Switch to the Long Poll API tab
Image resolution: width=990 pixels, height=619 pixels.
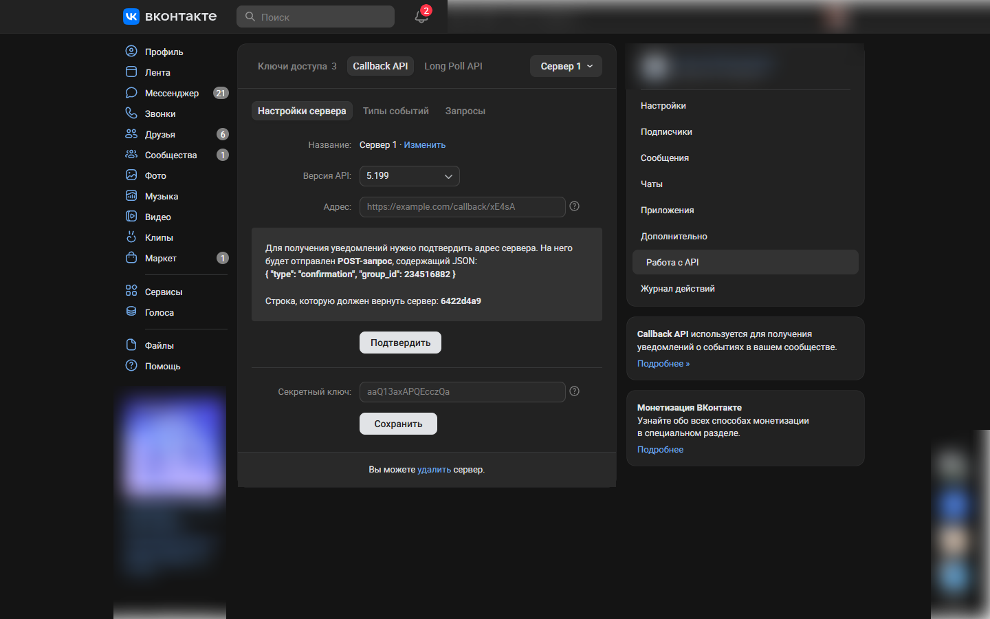(453, 66)
